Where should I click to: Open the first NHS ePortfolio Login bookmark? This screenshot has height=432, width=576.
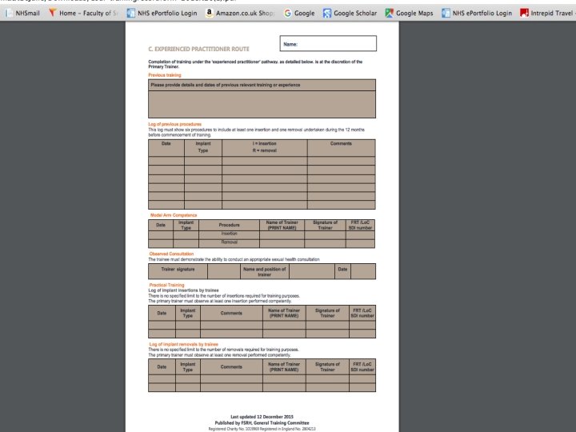click(162, 14)
